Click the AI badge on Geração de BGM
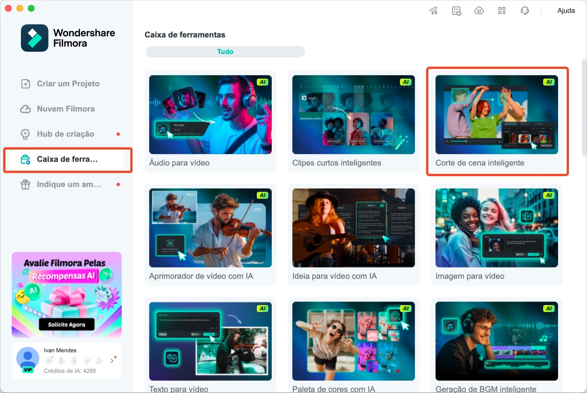The image size is (587, 393). tap(549, 309)
